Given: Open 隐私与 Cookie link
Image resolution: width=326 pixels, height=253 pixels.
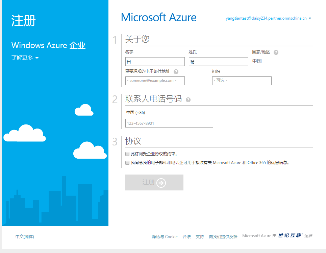Looking at the screenshot, I should point(165,237).
